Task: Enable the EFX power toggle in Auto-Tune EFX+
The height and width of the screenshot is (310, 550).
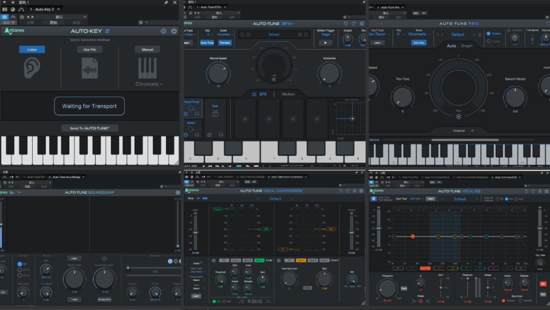Action: click(x=254, y=94)
